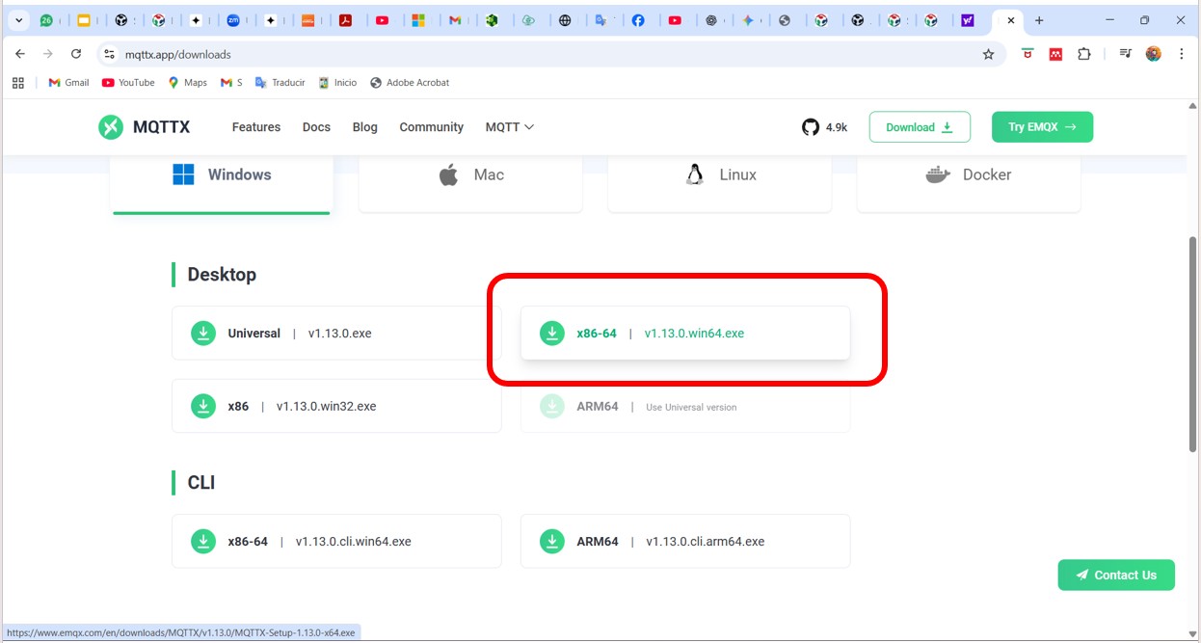The width and height of the screenshot is (1201, 643).
Task: Open the Apps grid in bookmarks bar
Action: [x=18, y=83]
